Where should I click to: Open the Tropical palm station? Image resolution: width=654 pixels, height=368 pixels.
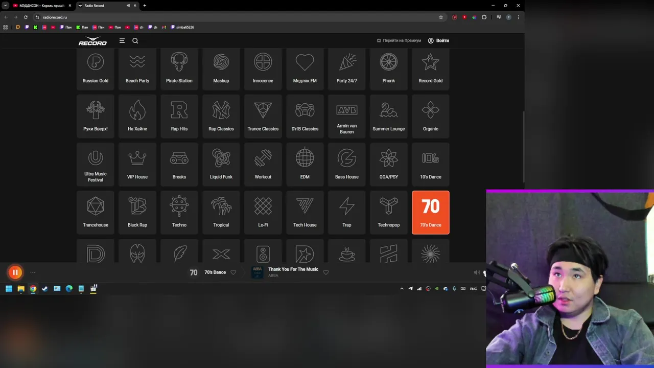pyautogui.click(x=221, y=212)
